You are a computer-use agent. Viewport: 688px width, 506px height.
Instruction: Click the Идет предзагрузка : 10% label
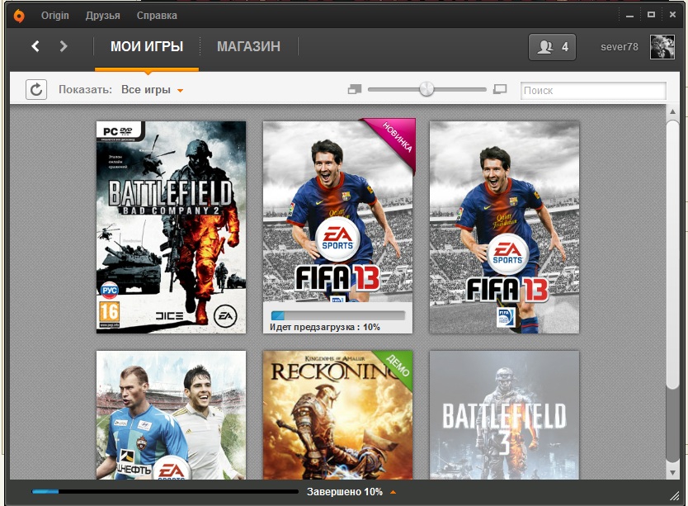click(x=325, y=327)
